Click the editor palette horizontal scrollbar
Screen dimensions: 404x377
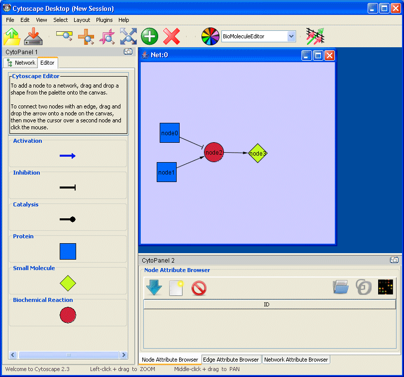click(x=68, y=355)
